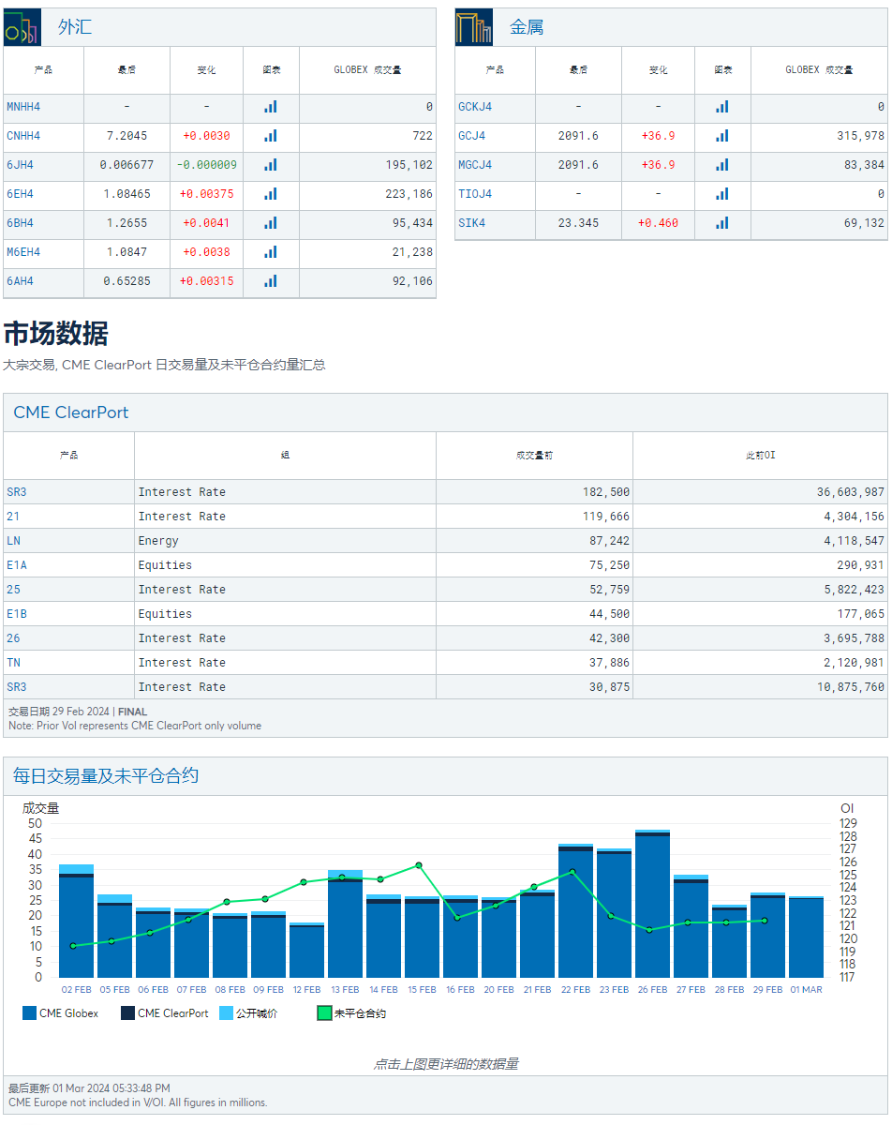This screenshot has height=1125, width=892.
Task: Toggle the 未平仓合约 legend swatch
Action: tap(324, 1013)
